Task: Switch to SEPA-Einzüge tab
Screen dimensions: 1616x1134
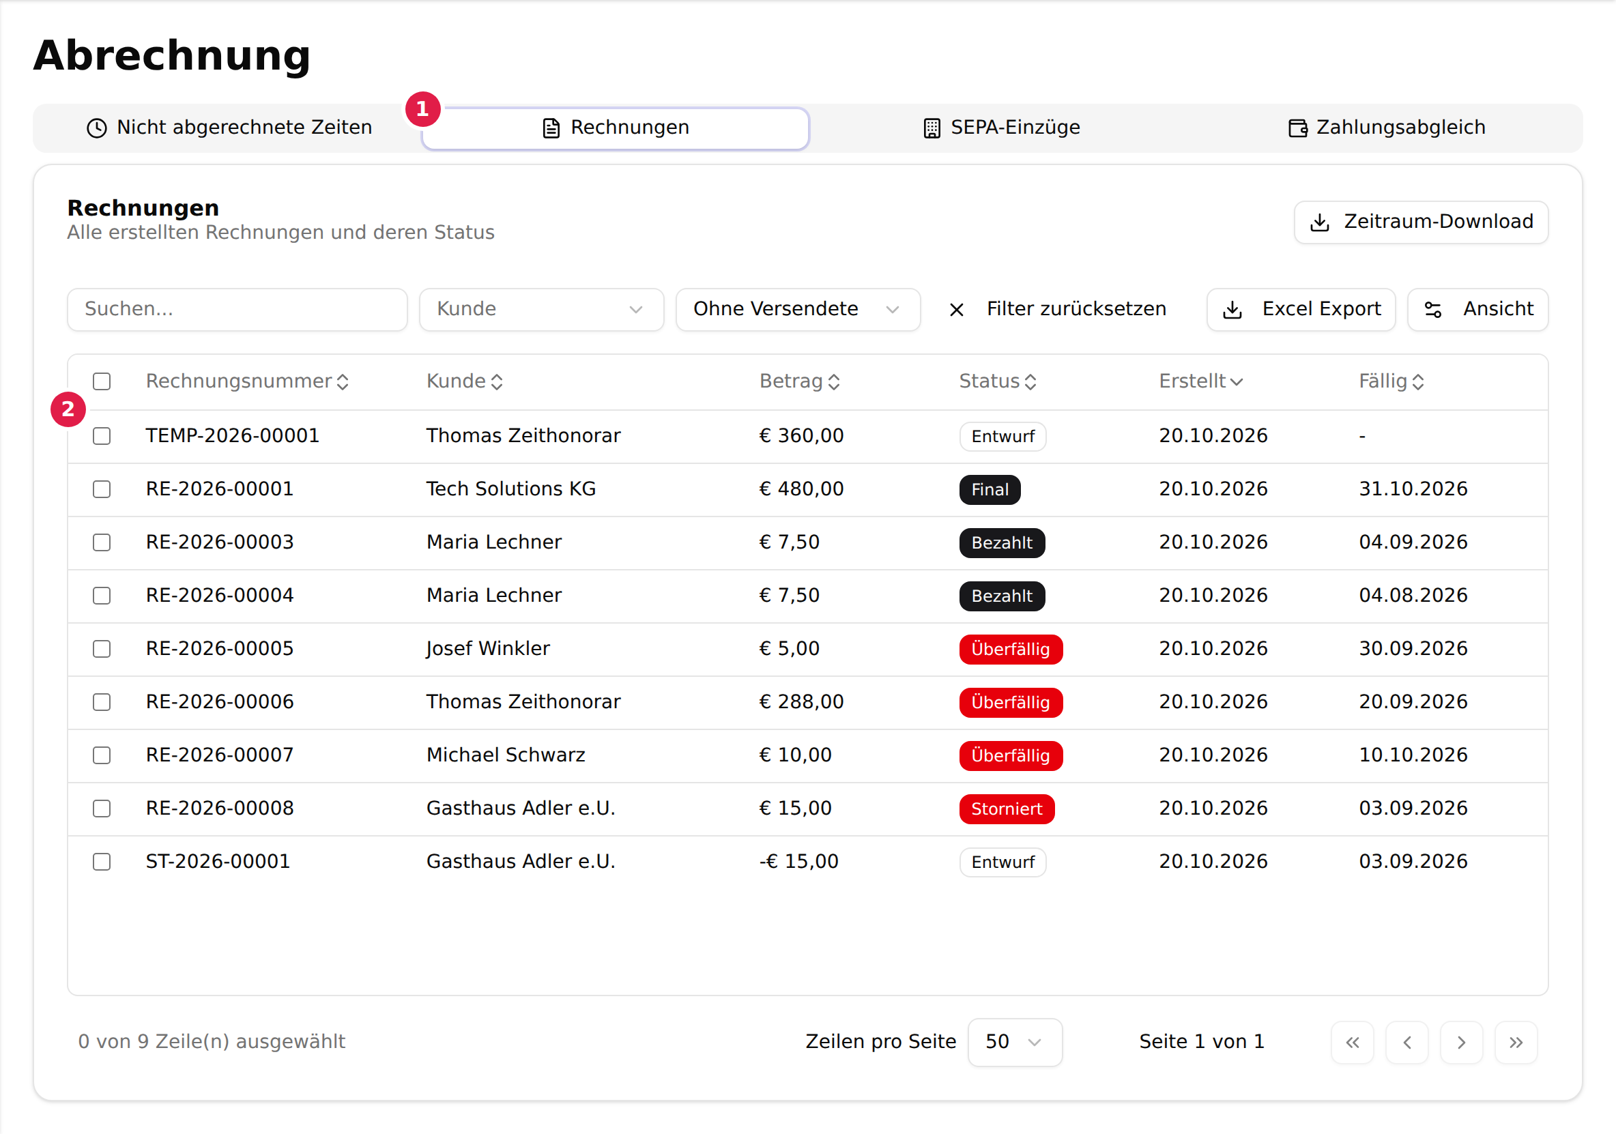Action: pos(1002,128)
